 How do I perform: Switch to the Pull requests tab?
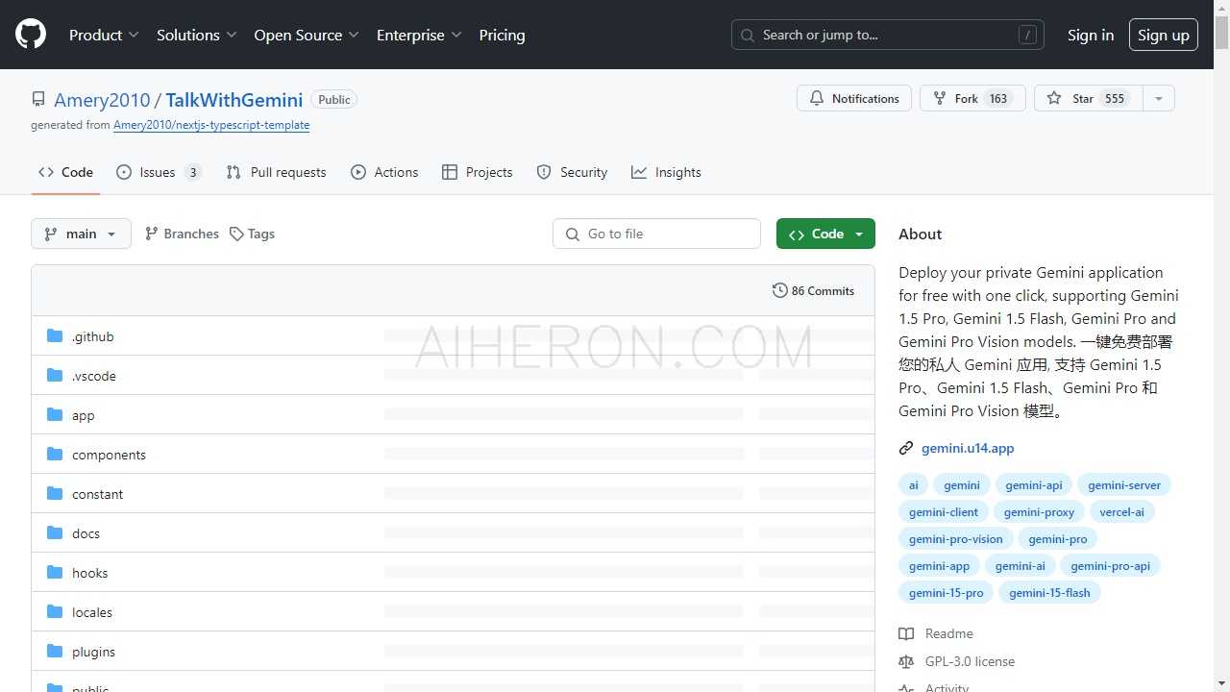277,173
